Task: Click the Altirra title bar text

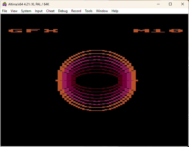Action: [29, 4]
